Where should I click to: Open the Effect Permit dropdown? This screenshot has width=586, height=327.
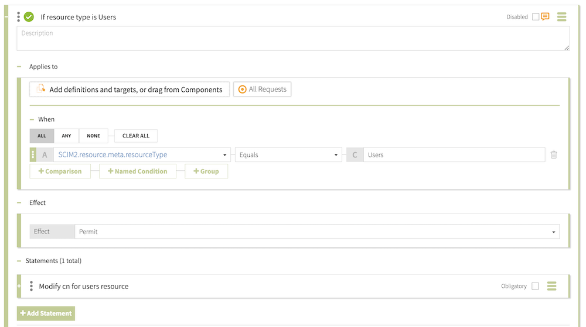(317, 232)
